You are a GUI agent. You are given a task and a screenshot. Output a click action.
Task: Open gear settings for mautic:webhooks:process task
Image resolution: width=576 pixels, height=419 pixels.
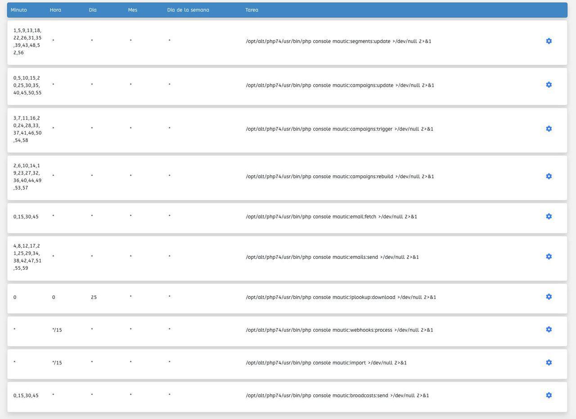pyautogui.click(x=549, y=330)
